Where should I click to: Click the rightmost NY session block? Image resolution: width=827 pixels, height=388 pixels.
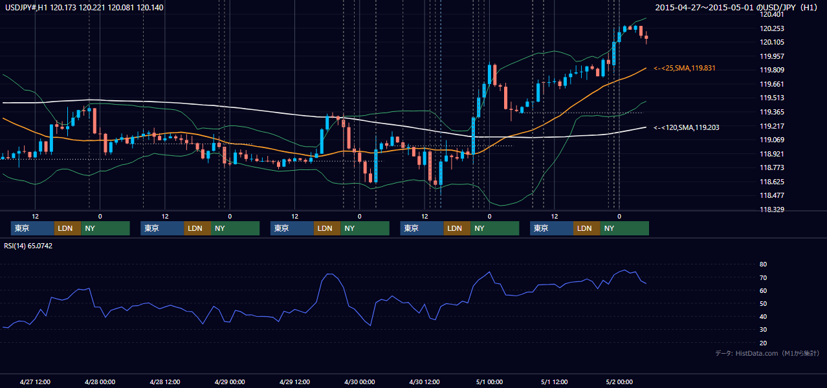pyautogui.click(x=624, y=228)
